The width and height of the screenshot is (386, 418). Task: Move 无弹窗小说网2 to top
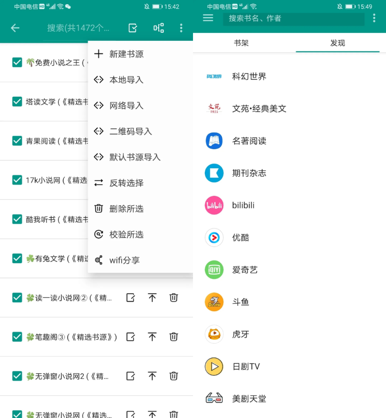pyautogui.click(x=152, y=376)
